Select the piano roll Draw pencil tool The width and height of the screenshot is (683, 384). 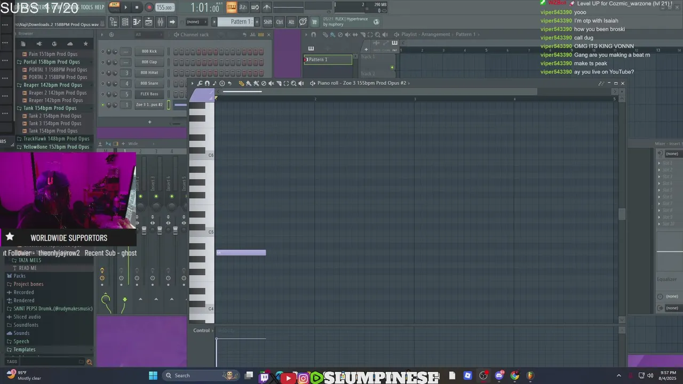pyautogui.click(x=241, y=83)
